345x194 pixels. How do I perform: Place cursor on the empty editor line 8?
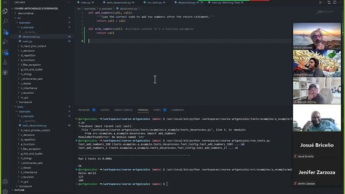tap(189, 41)
